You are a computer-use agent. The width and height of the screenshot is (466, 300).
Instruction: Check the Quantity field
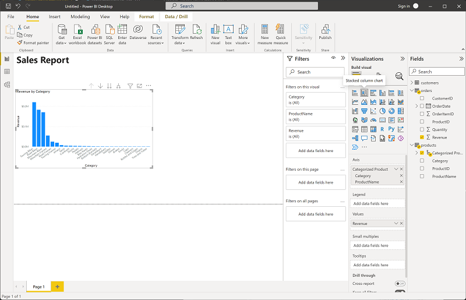(422, 129)
